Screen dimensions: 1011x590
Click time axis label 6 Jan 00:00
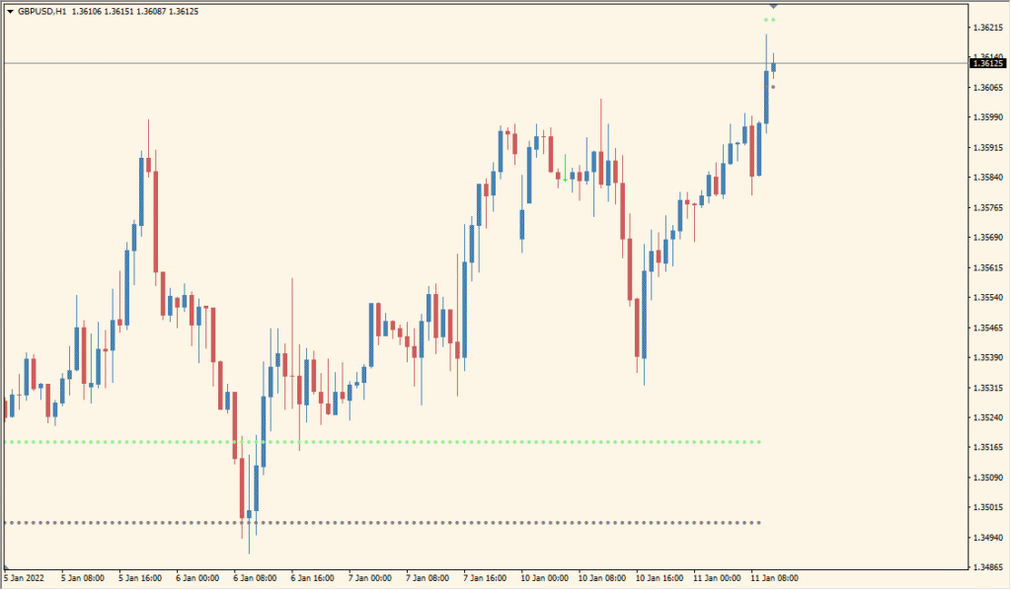click(197, 578)
